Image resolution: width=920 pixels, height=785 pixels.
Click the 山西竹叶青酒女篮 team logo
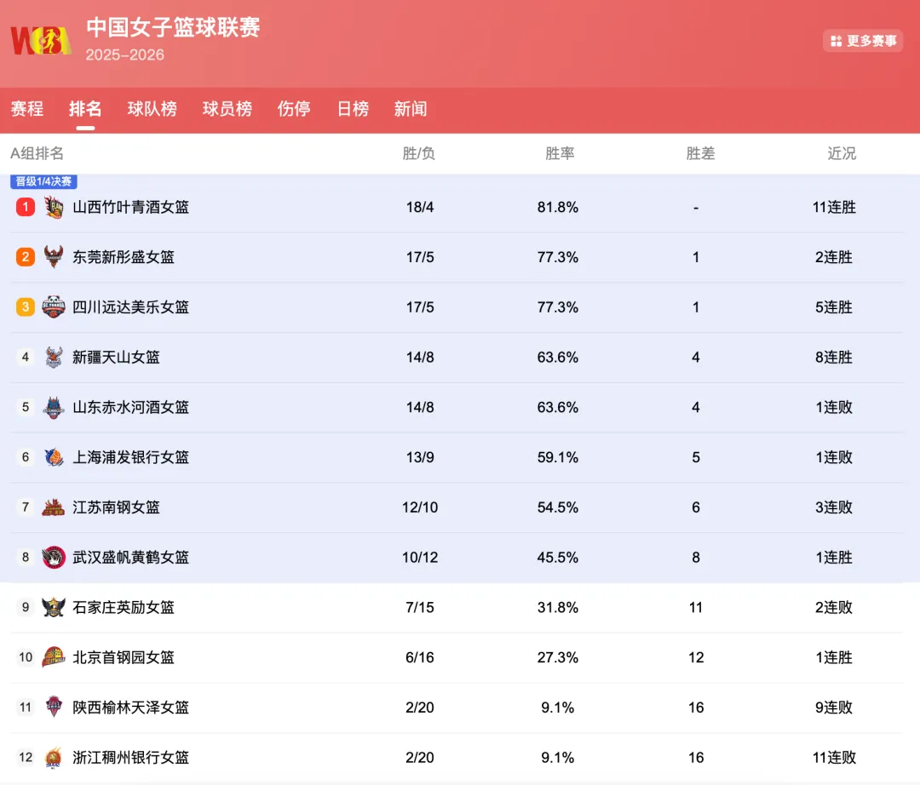tap(54, 207)
